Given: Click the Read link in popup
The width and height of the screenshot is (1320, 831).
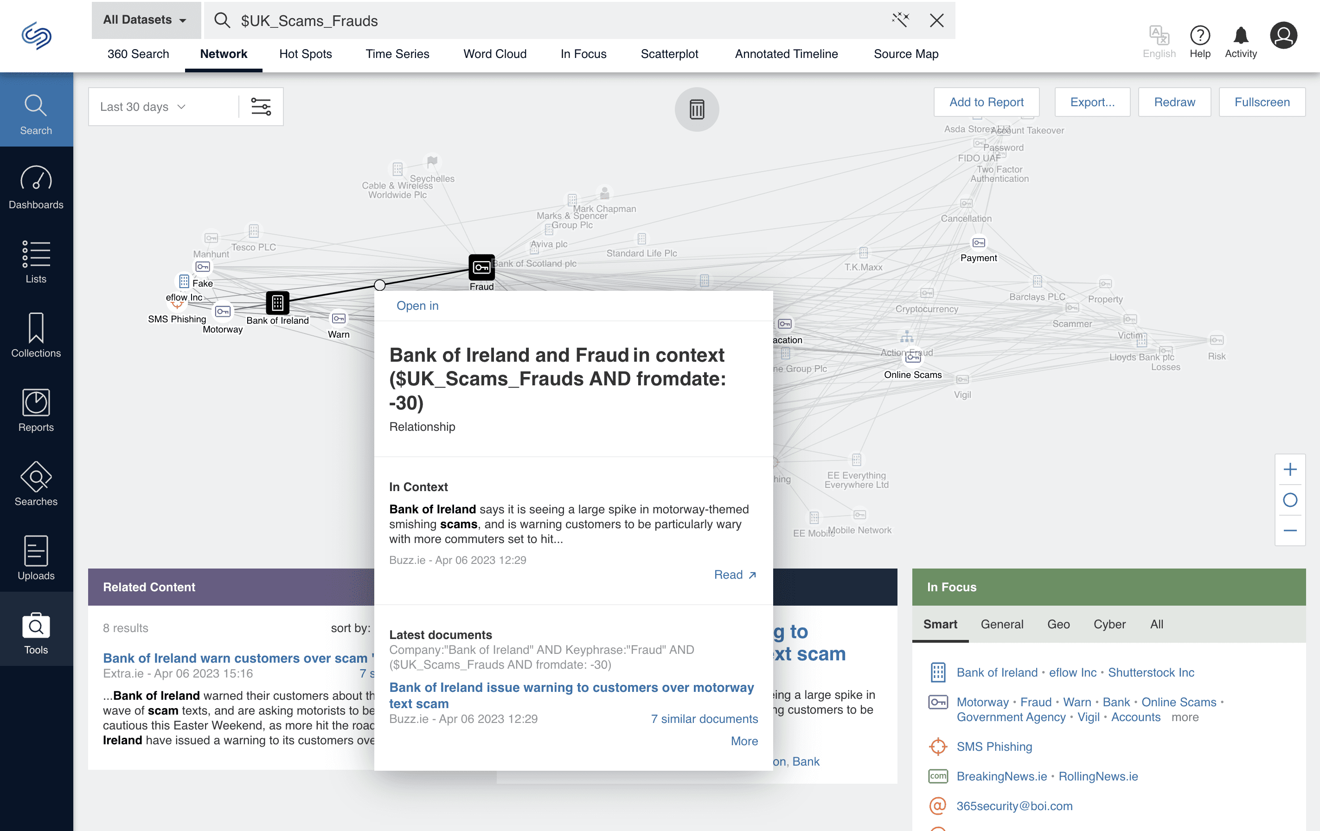Looking at the screenshot, I should (735, 575).
